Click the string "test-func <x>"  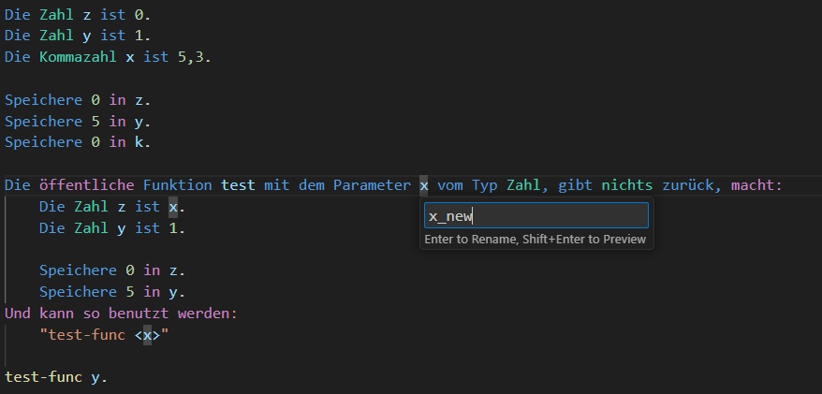pyautogui.click(x=104, y=335)
